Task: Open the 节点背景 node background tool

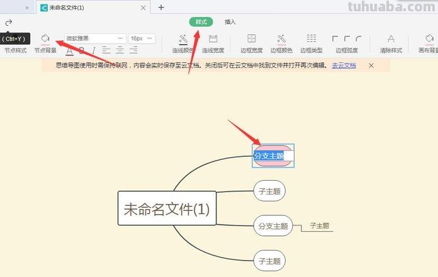Action: [x=45, y=43]
